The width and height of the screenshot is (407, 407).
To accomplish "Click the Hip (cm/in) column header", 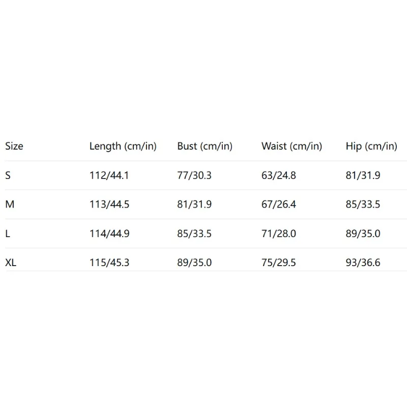I will pyautogui.click(x=371, y=147).
